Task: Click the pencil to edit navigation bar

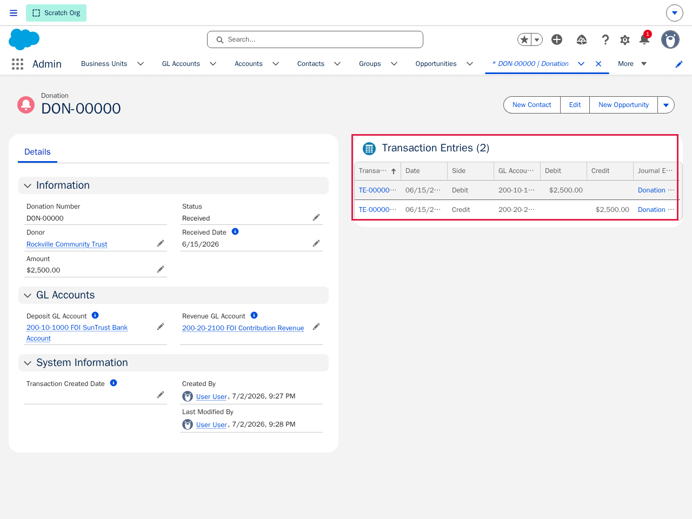Action: pos(679,64)
